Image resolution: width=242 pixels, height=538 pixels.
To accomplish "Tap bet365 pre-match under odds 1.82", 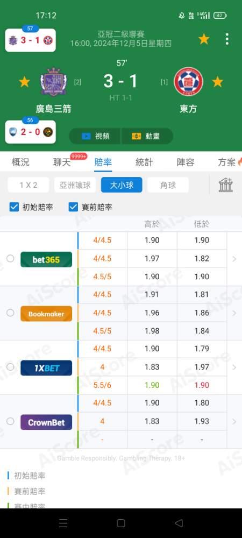I will click(202, 258).
